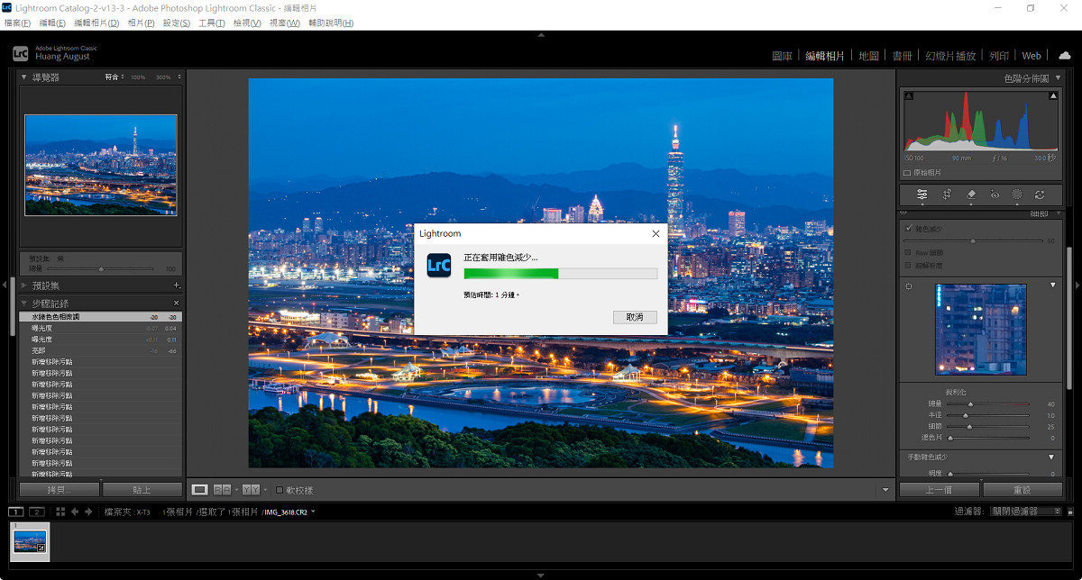Open grid view in filmstrip bar

[x=60, y=512]
